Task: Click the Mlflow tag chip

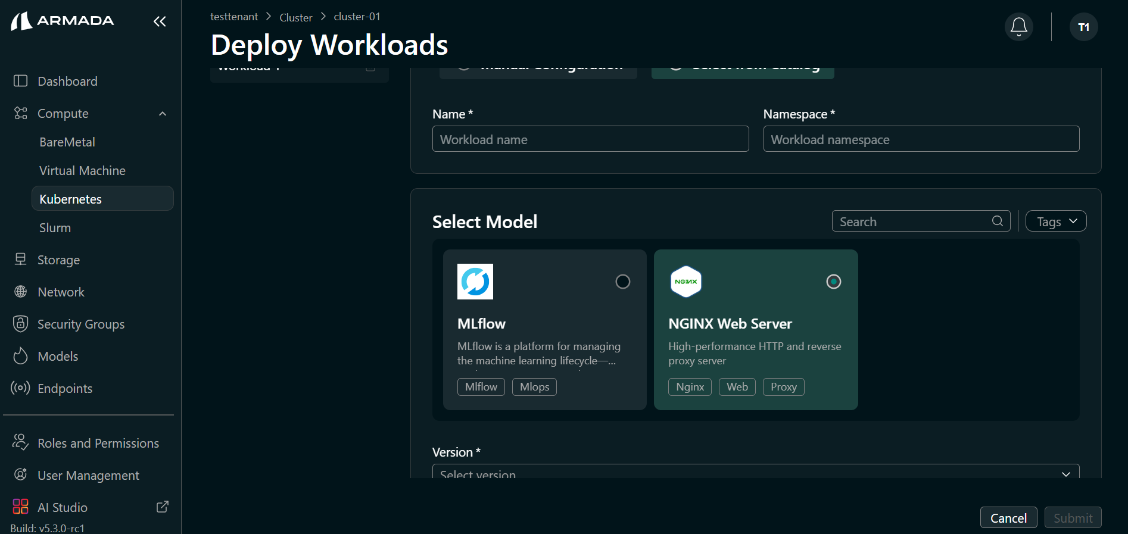Action: pos(481,387)
